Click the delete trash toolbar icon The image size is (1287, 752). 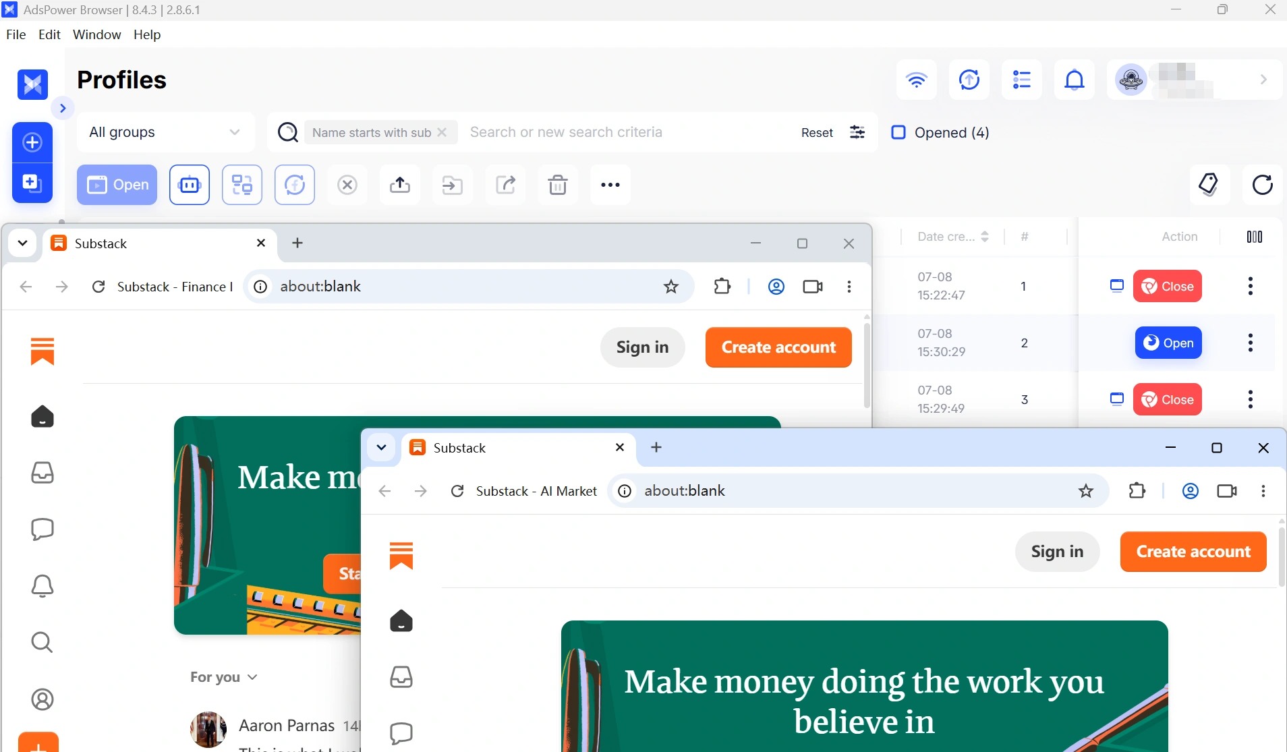pyautogui.click(x=558, y=185)
